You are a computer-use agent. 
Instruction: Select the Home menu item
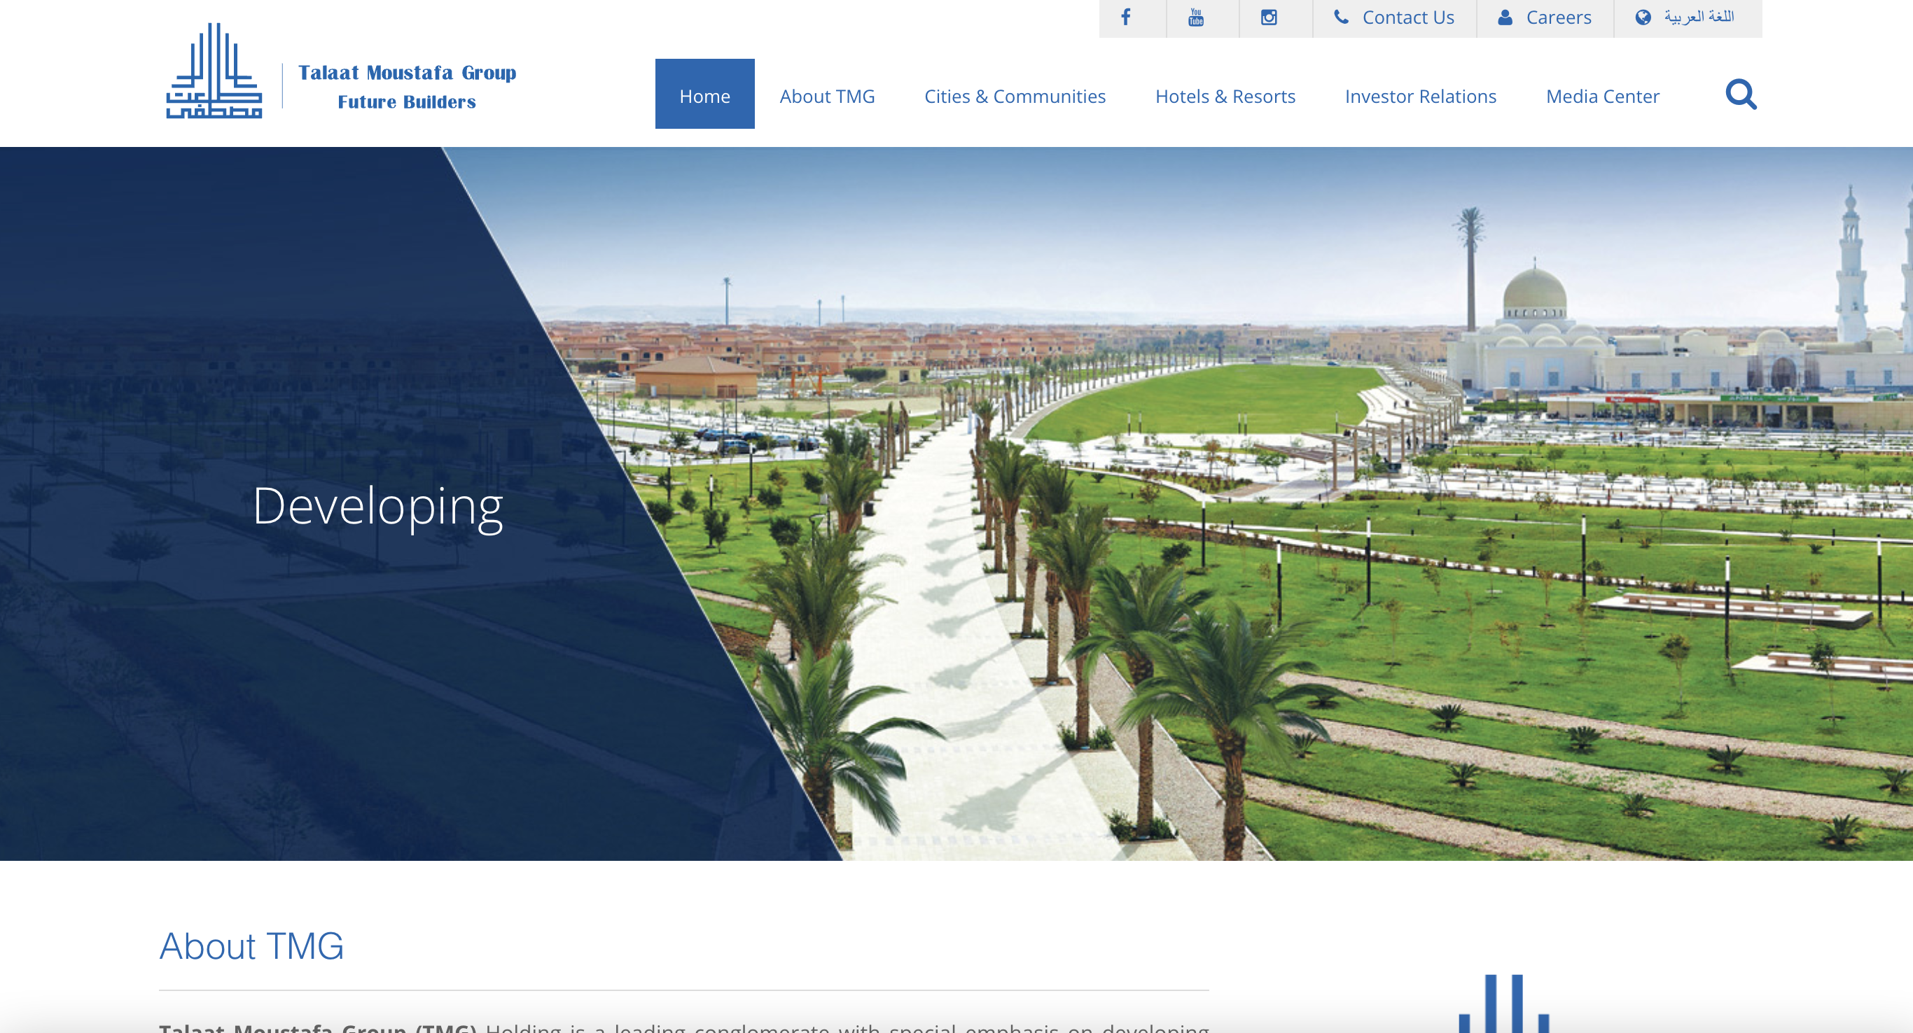(x=704, y=94)
